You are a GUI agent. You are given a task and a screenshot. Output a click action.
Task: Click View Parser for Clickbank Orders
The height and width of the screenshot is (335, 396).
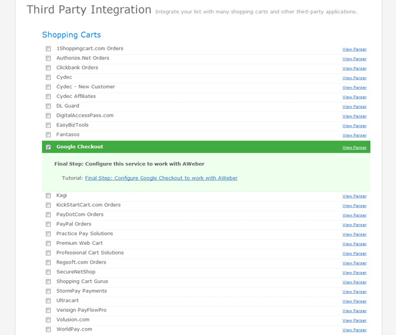click(x=354, y=68)
